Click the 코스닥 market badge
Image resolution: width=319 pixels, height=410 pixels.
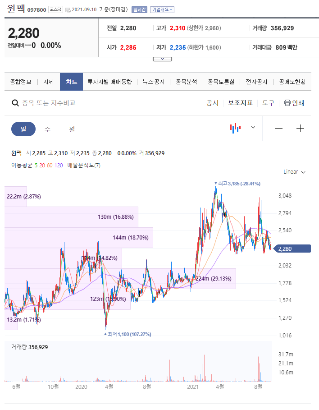point(56,9)
